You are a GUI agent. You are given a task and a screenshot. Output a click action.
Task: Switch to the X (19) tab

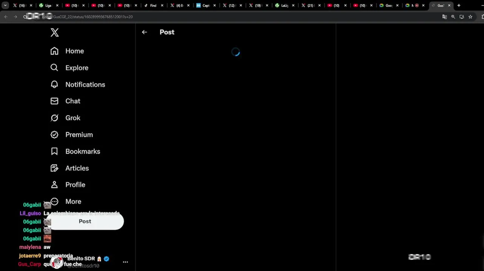[258, 5]
